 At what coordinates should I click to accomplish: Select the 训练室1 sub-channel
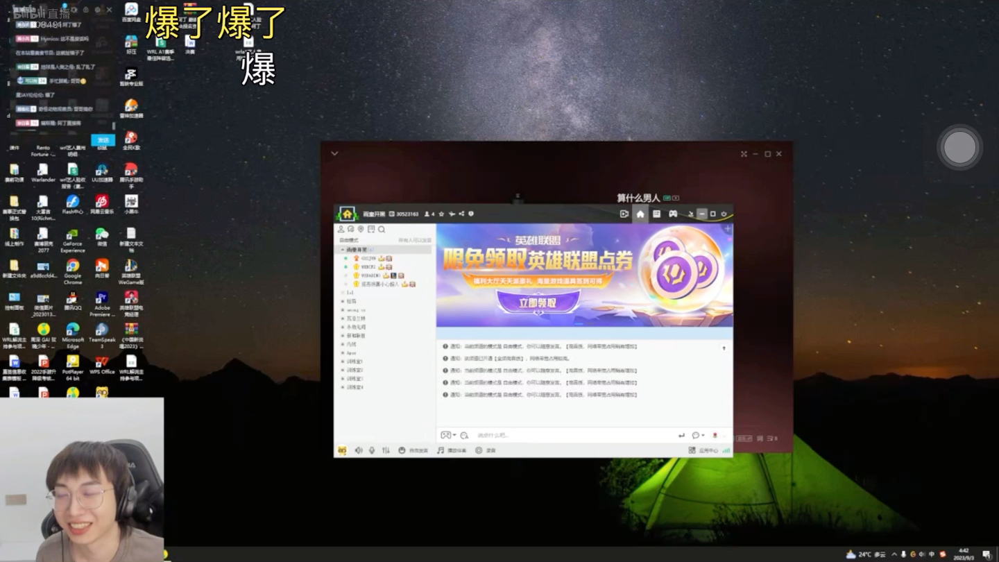point(355,361)
